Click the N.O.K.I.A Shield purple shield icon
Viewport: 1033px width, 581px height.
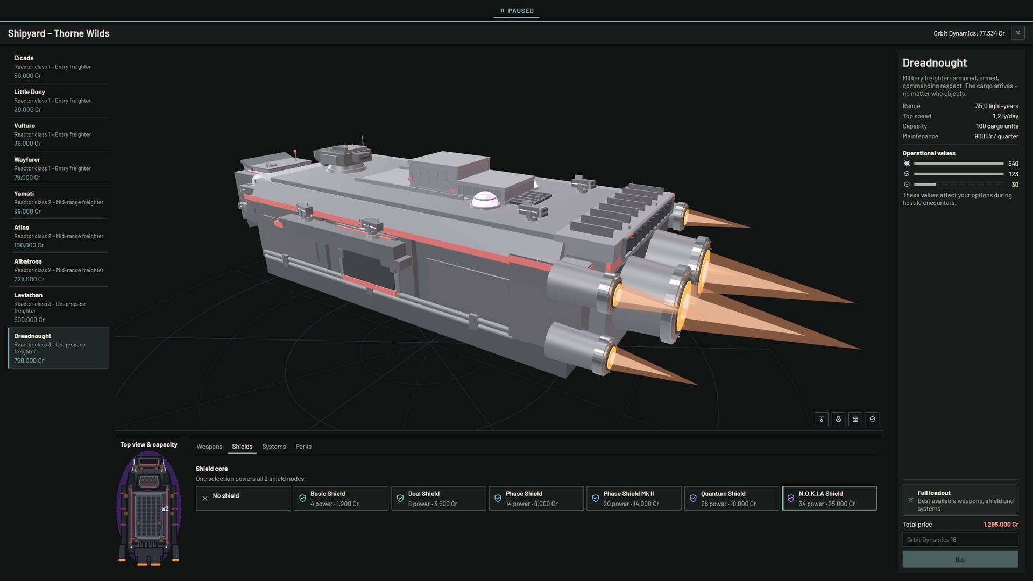click(791, 499)
